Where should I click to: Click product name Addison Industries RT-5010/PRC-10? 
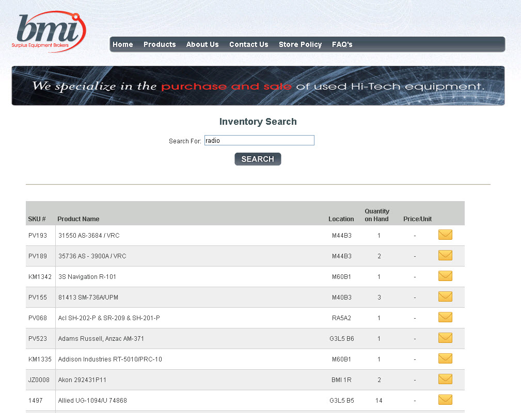pyautogui.click(x=110, y=359)
